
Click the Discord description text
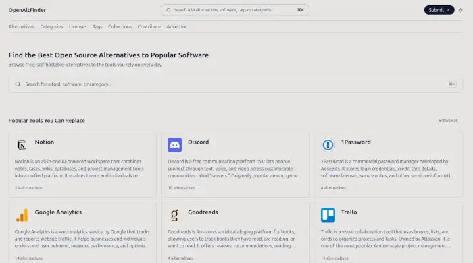click(235, 169)
